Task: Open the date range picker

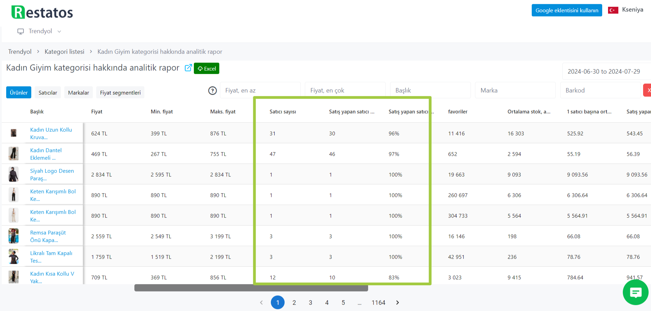Action: 606,71
